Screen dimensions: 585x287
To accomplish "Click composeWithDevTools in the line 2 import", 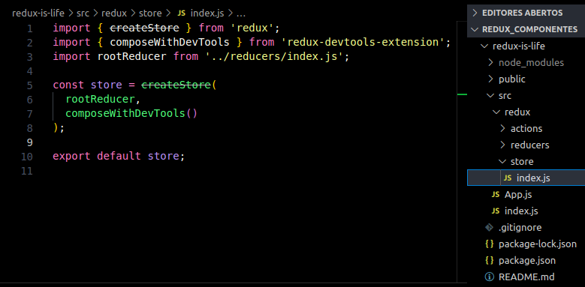I will [170, 43].
